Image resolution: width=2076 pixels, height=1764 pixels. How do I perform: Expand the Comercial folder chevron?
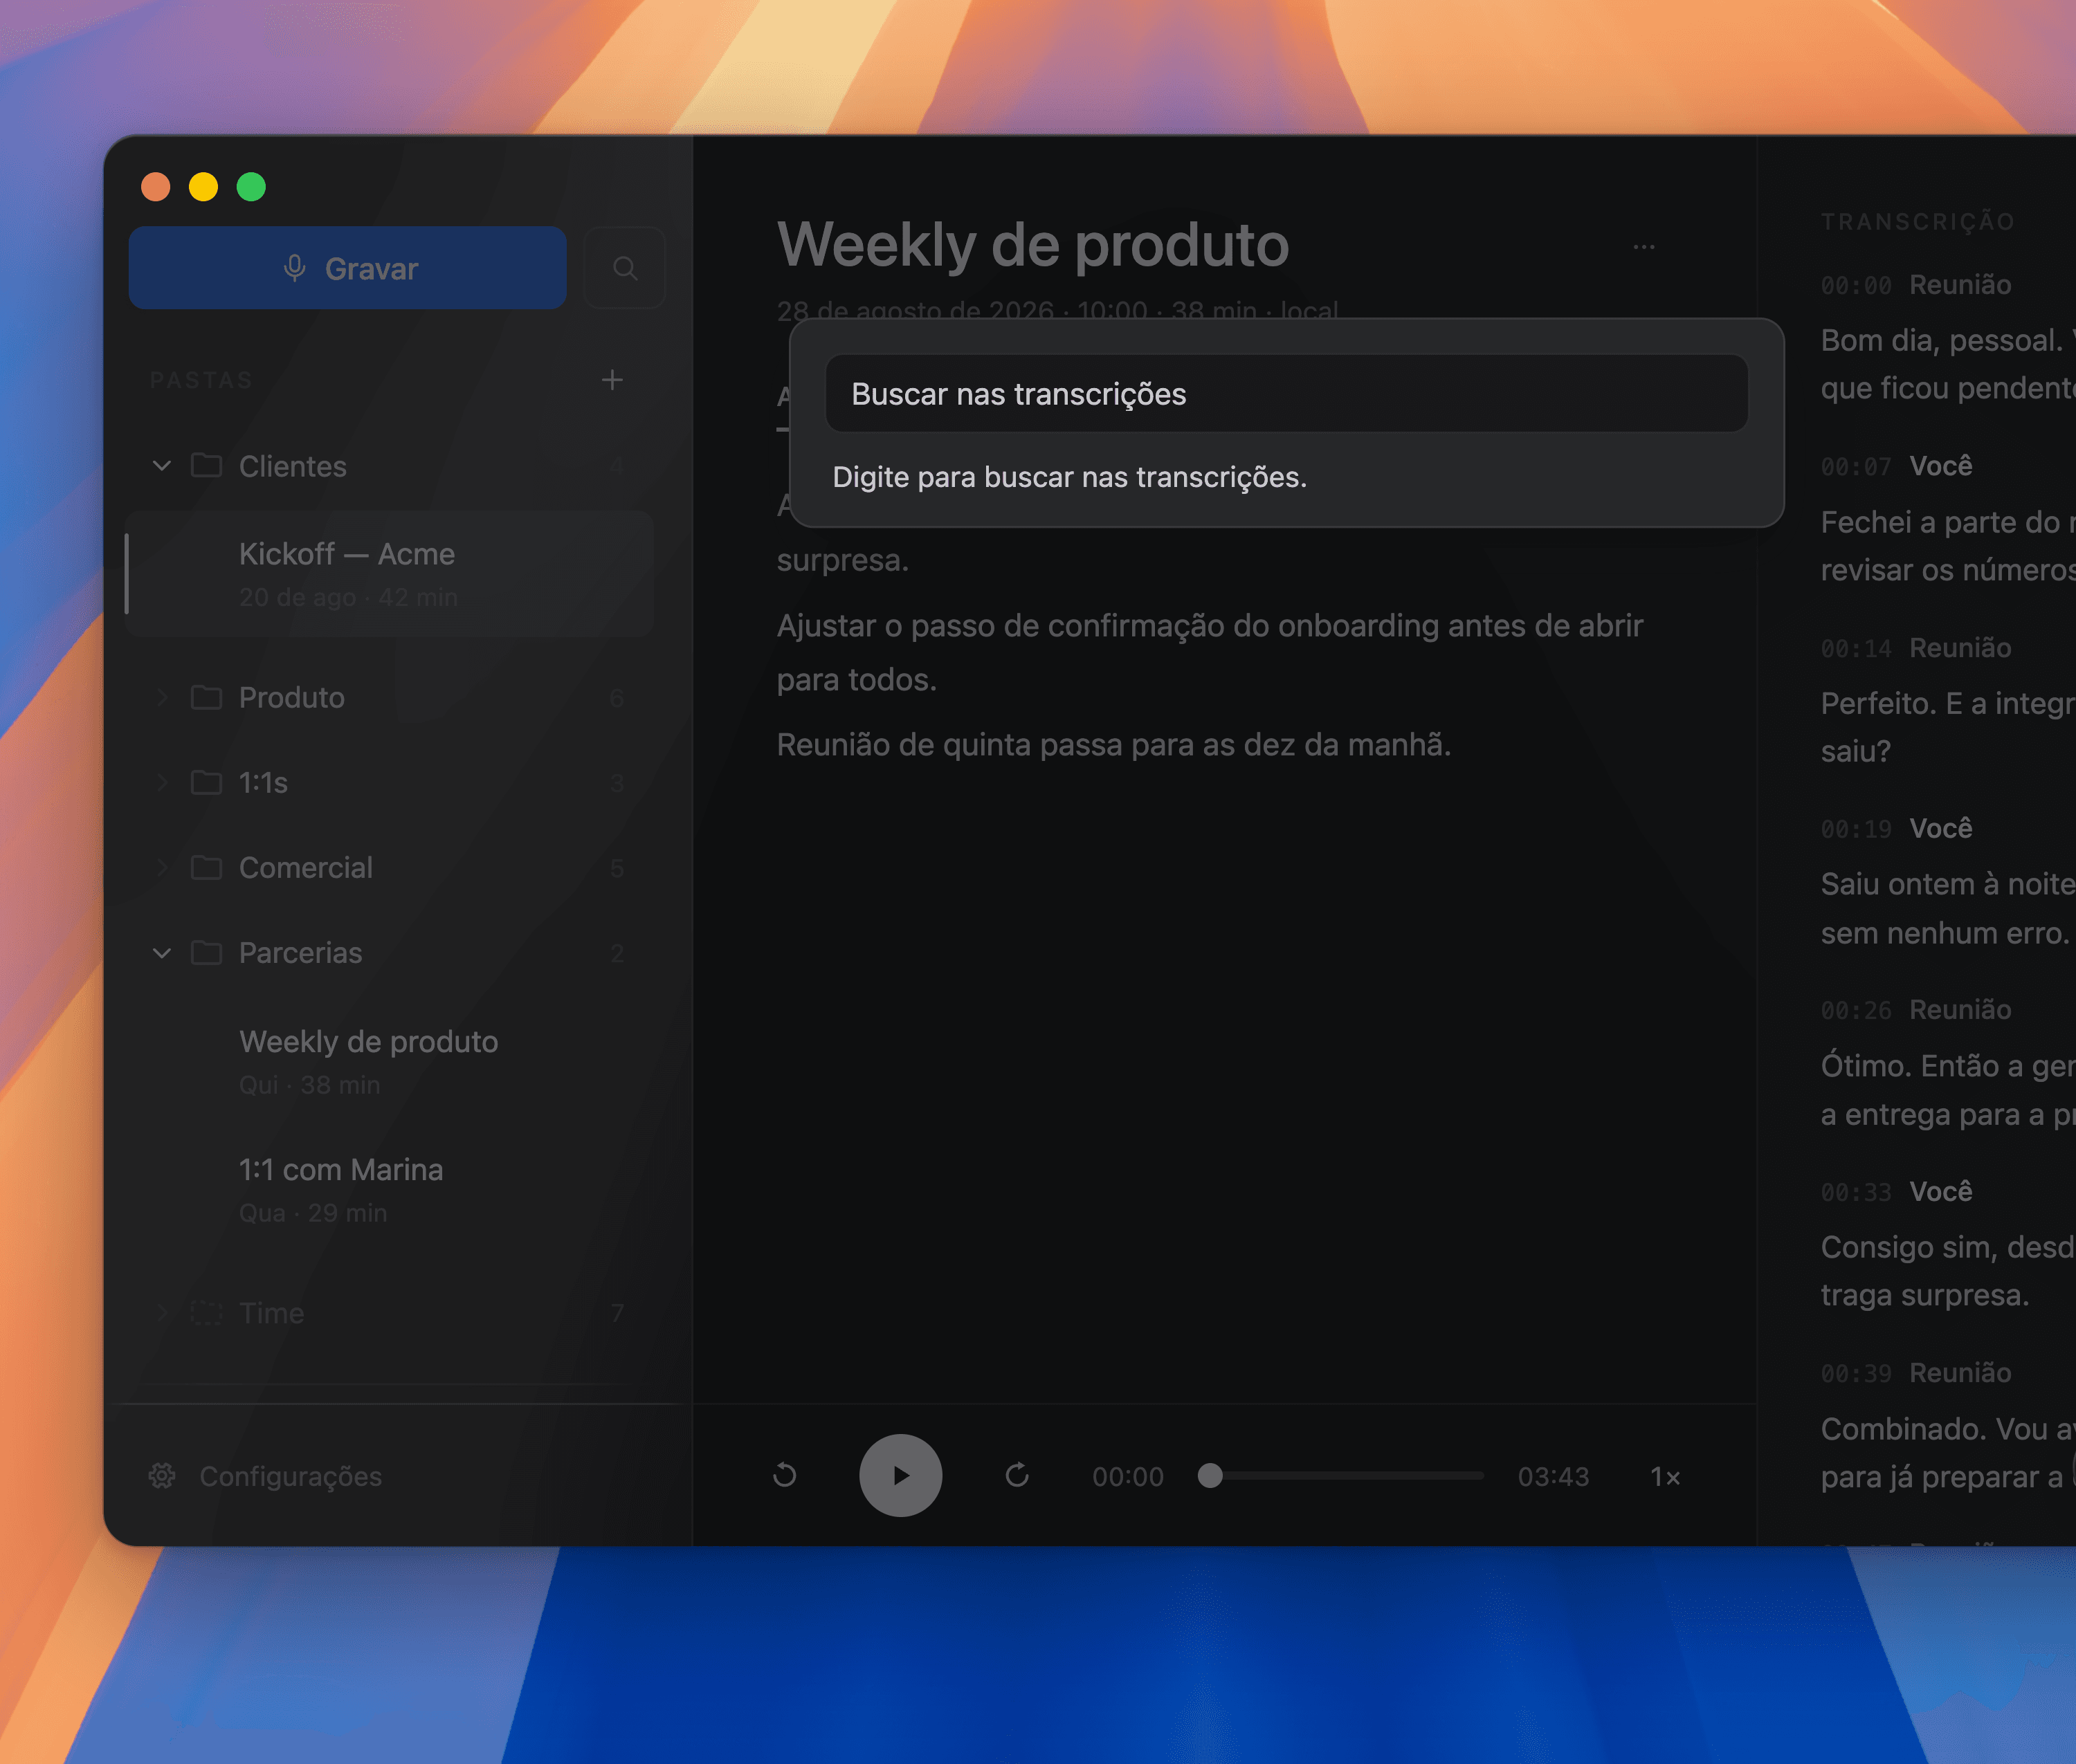coord(162,867)
